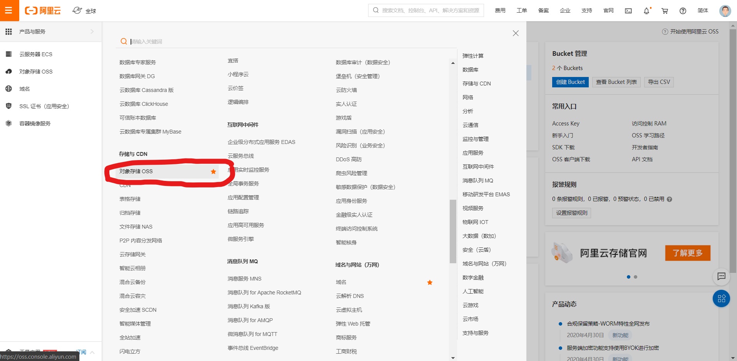
Task: Click 设置报警规则 button
Action: 571,213
